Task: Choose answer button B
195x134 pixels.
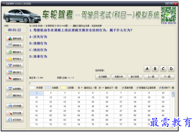Action: tap(155, 69)
